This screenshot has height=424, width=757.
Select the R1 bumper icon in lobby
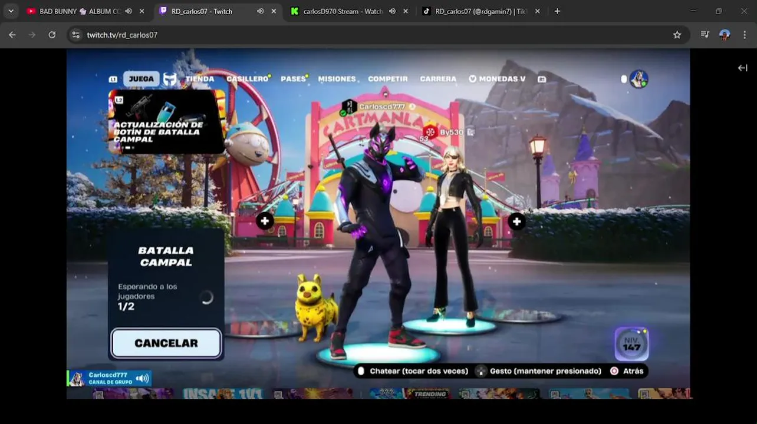[542, 79]
